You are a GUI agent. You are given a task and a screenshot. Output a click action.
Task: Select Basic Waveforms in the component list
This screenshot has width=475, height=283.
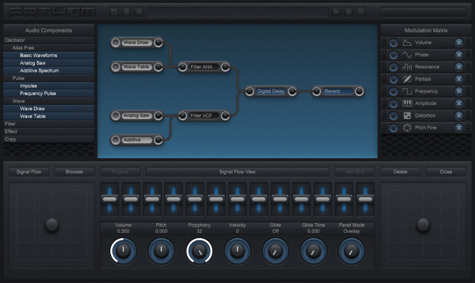pyautogui.click(x=48, y=56)
